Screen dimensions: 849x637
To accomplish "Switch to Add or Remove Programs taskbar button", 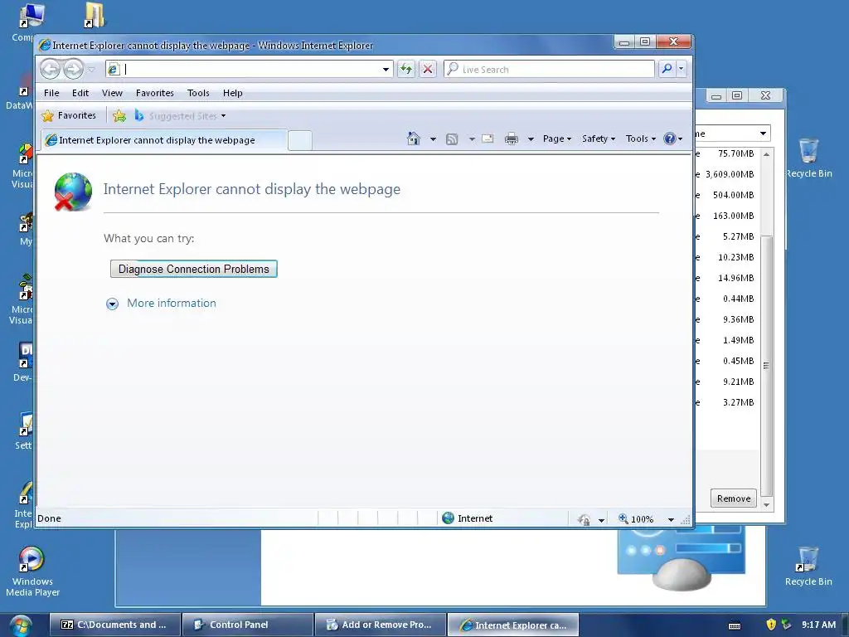I will tap(380, 625).
